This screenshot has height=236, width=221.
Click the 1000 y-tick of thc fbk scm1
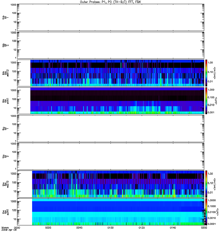[13, 201]
